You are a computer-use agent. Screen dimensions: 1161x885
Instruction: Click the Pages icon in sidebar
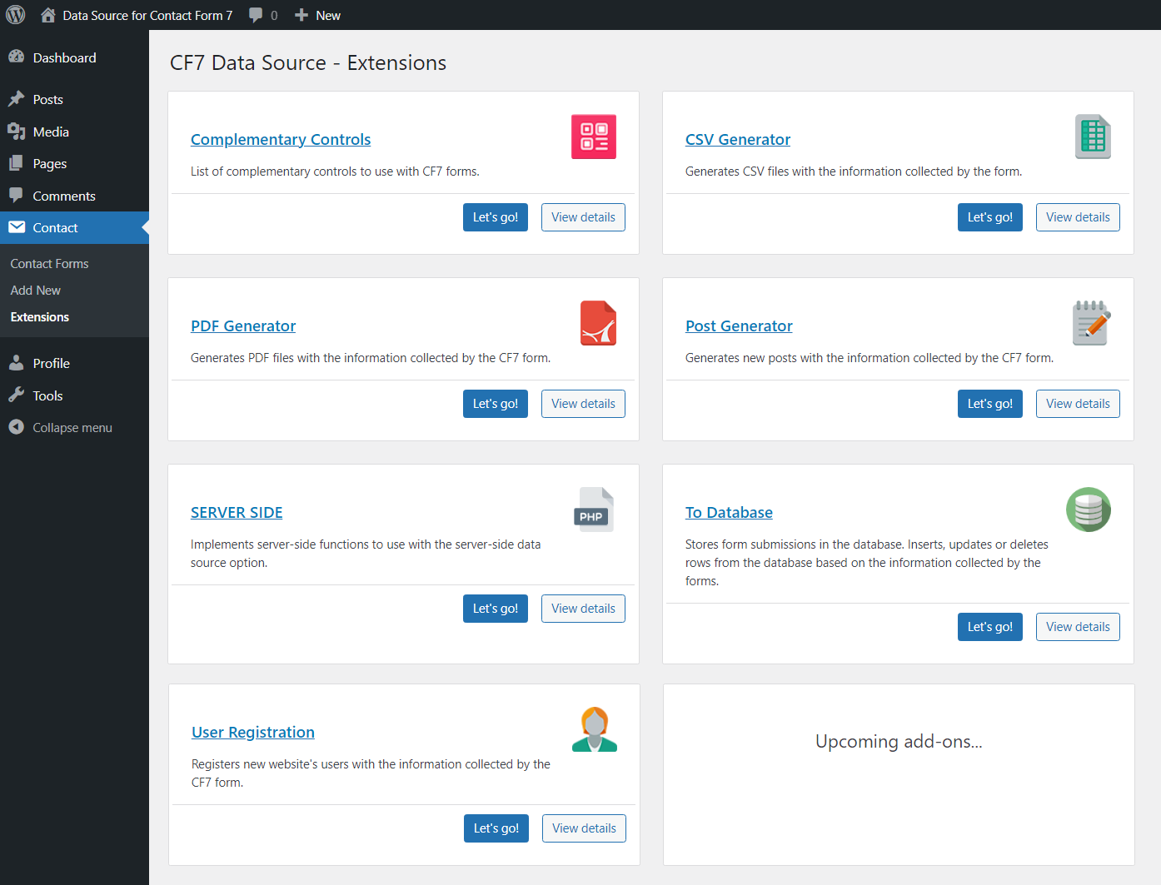[x=16, y=163]
